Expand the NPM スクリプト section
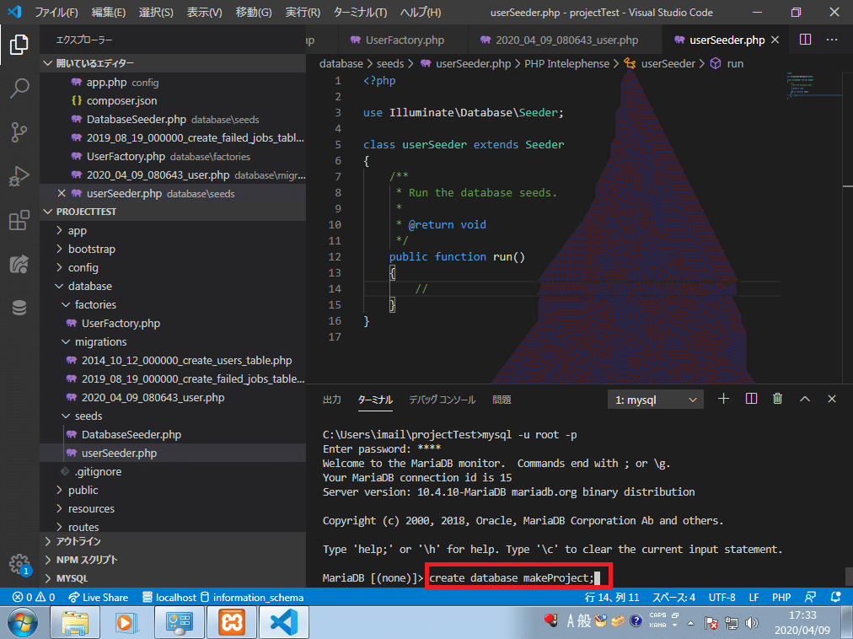853x639 pixels. click(174, 560)
